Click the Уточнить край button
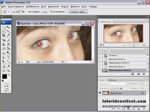This screenshot has height=112, width=150. [78, 12]
